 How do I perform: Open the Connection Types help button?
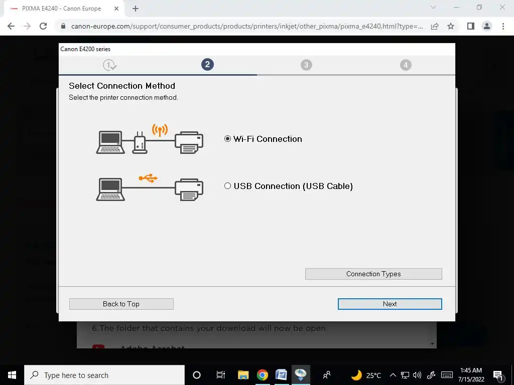[373, 274]
